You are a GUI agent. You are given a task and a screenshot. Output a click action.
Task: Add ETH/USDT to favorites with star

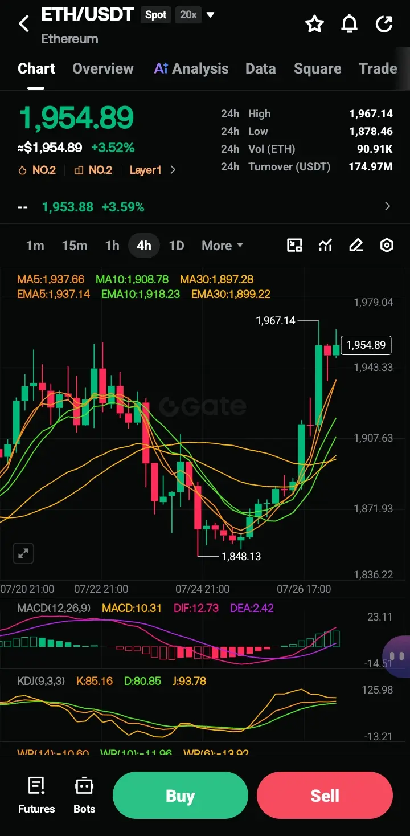point(314,24)
